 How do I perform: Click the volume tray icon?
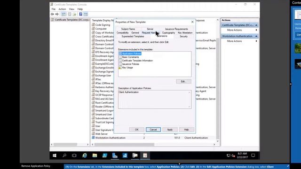[233, 155]
